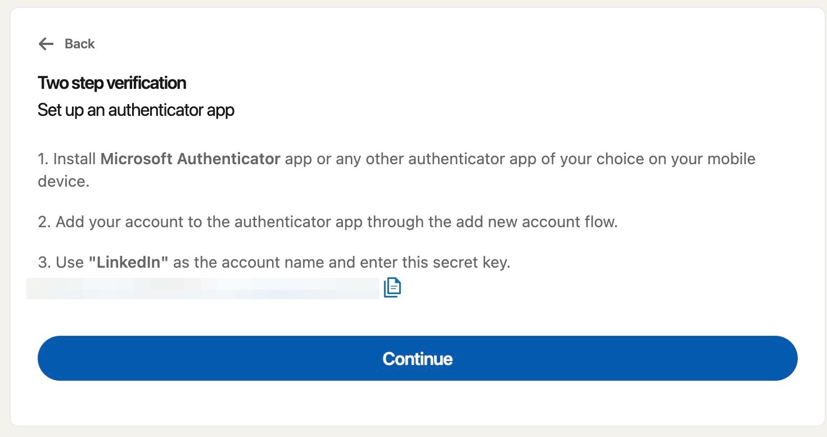This screenshot has height=437, width=827.
Task: Click the word "device." ending step 1
Action: coord(64,182)
